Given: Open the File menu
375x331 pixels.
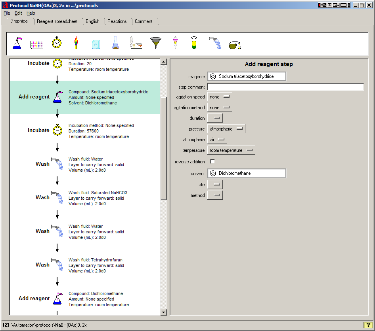Looking at the screenshot, I should coord(7,13).
